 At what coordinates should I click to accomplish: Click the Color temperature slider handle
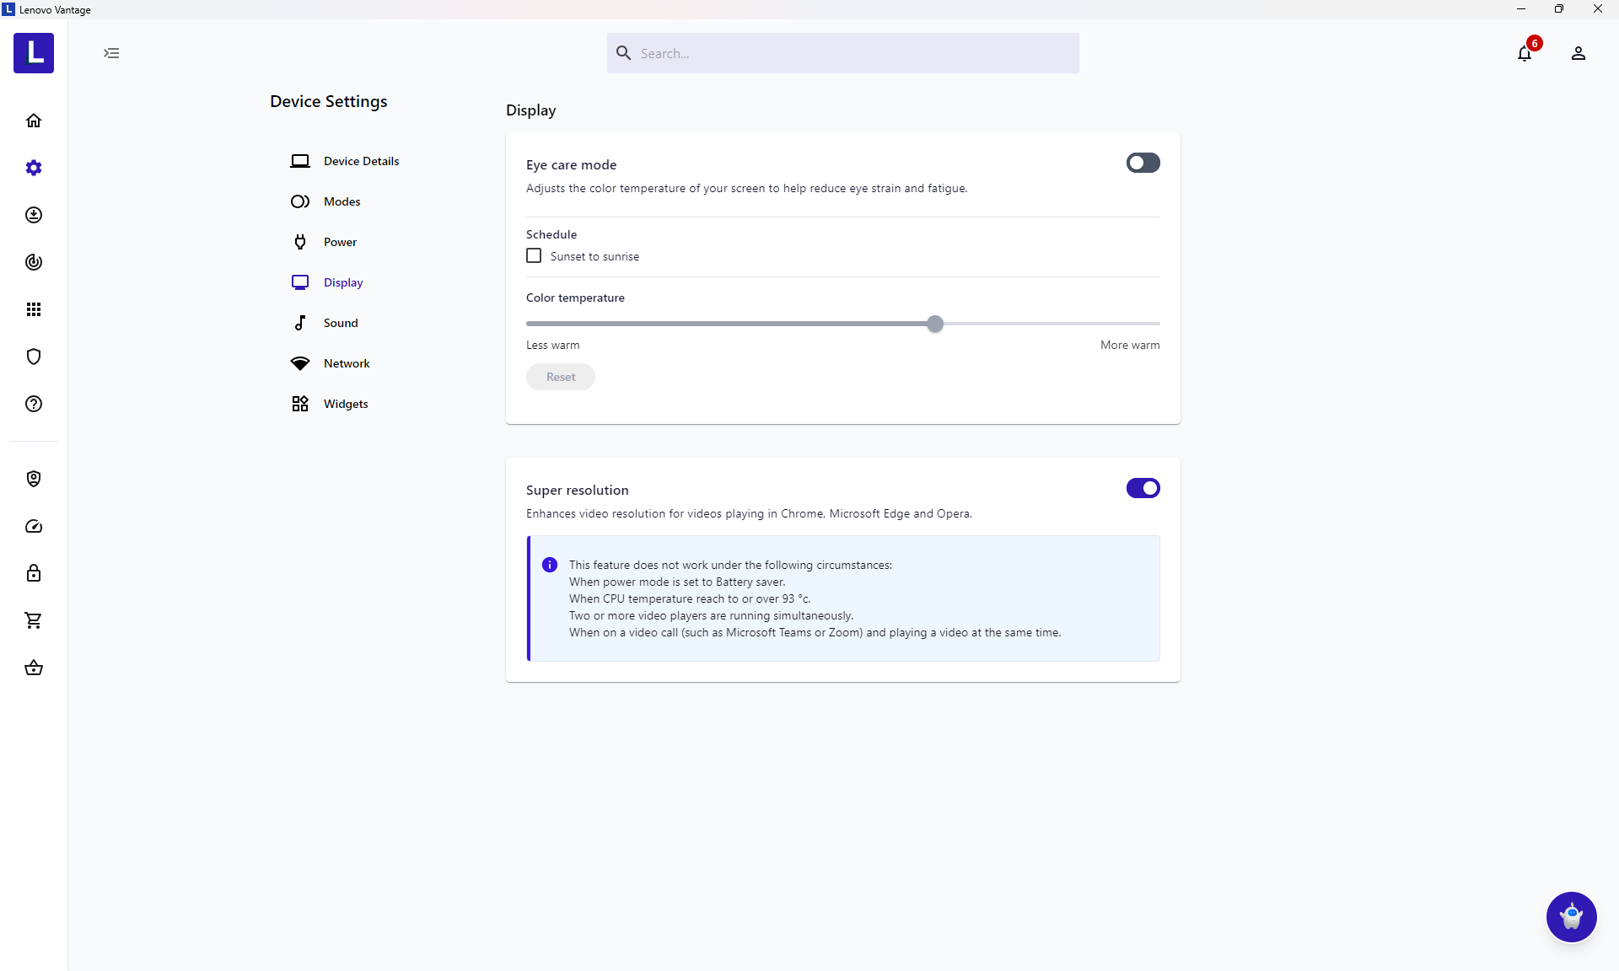(x=934, y=324)
